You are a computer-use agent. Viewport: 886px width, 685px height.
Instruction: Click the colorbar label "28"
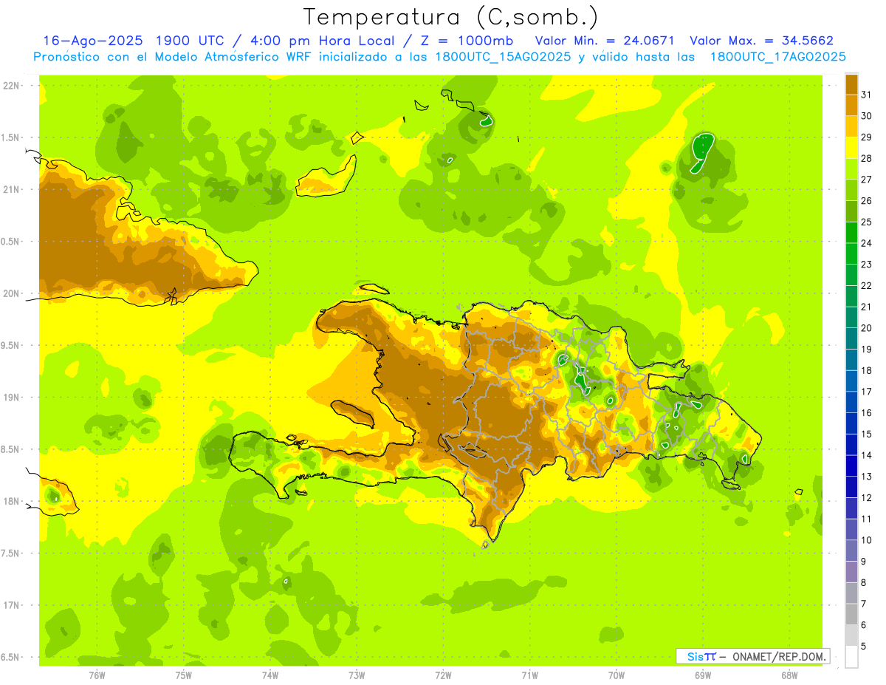(867, 158)
